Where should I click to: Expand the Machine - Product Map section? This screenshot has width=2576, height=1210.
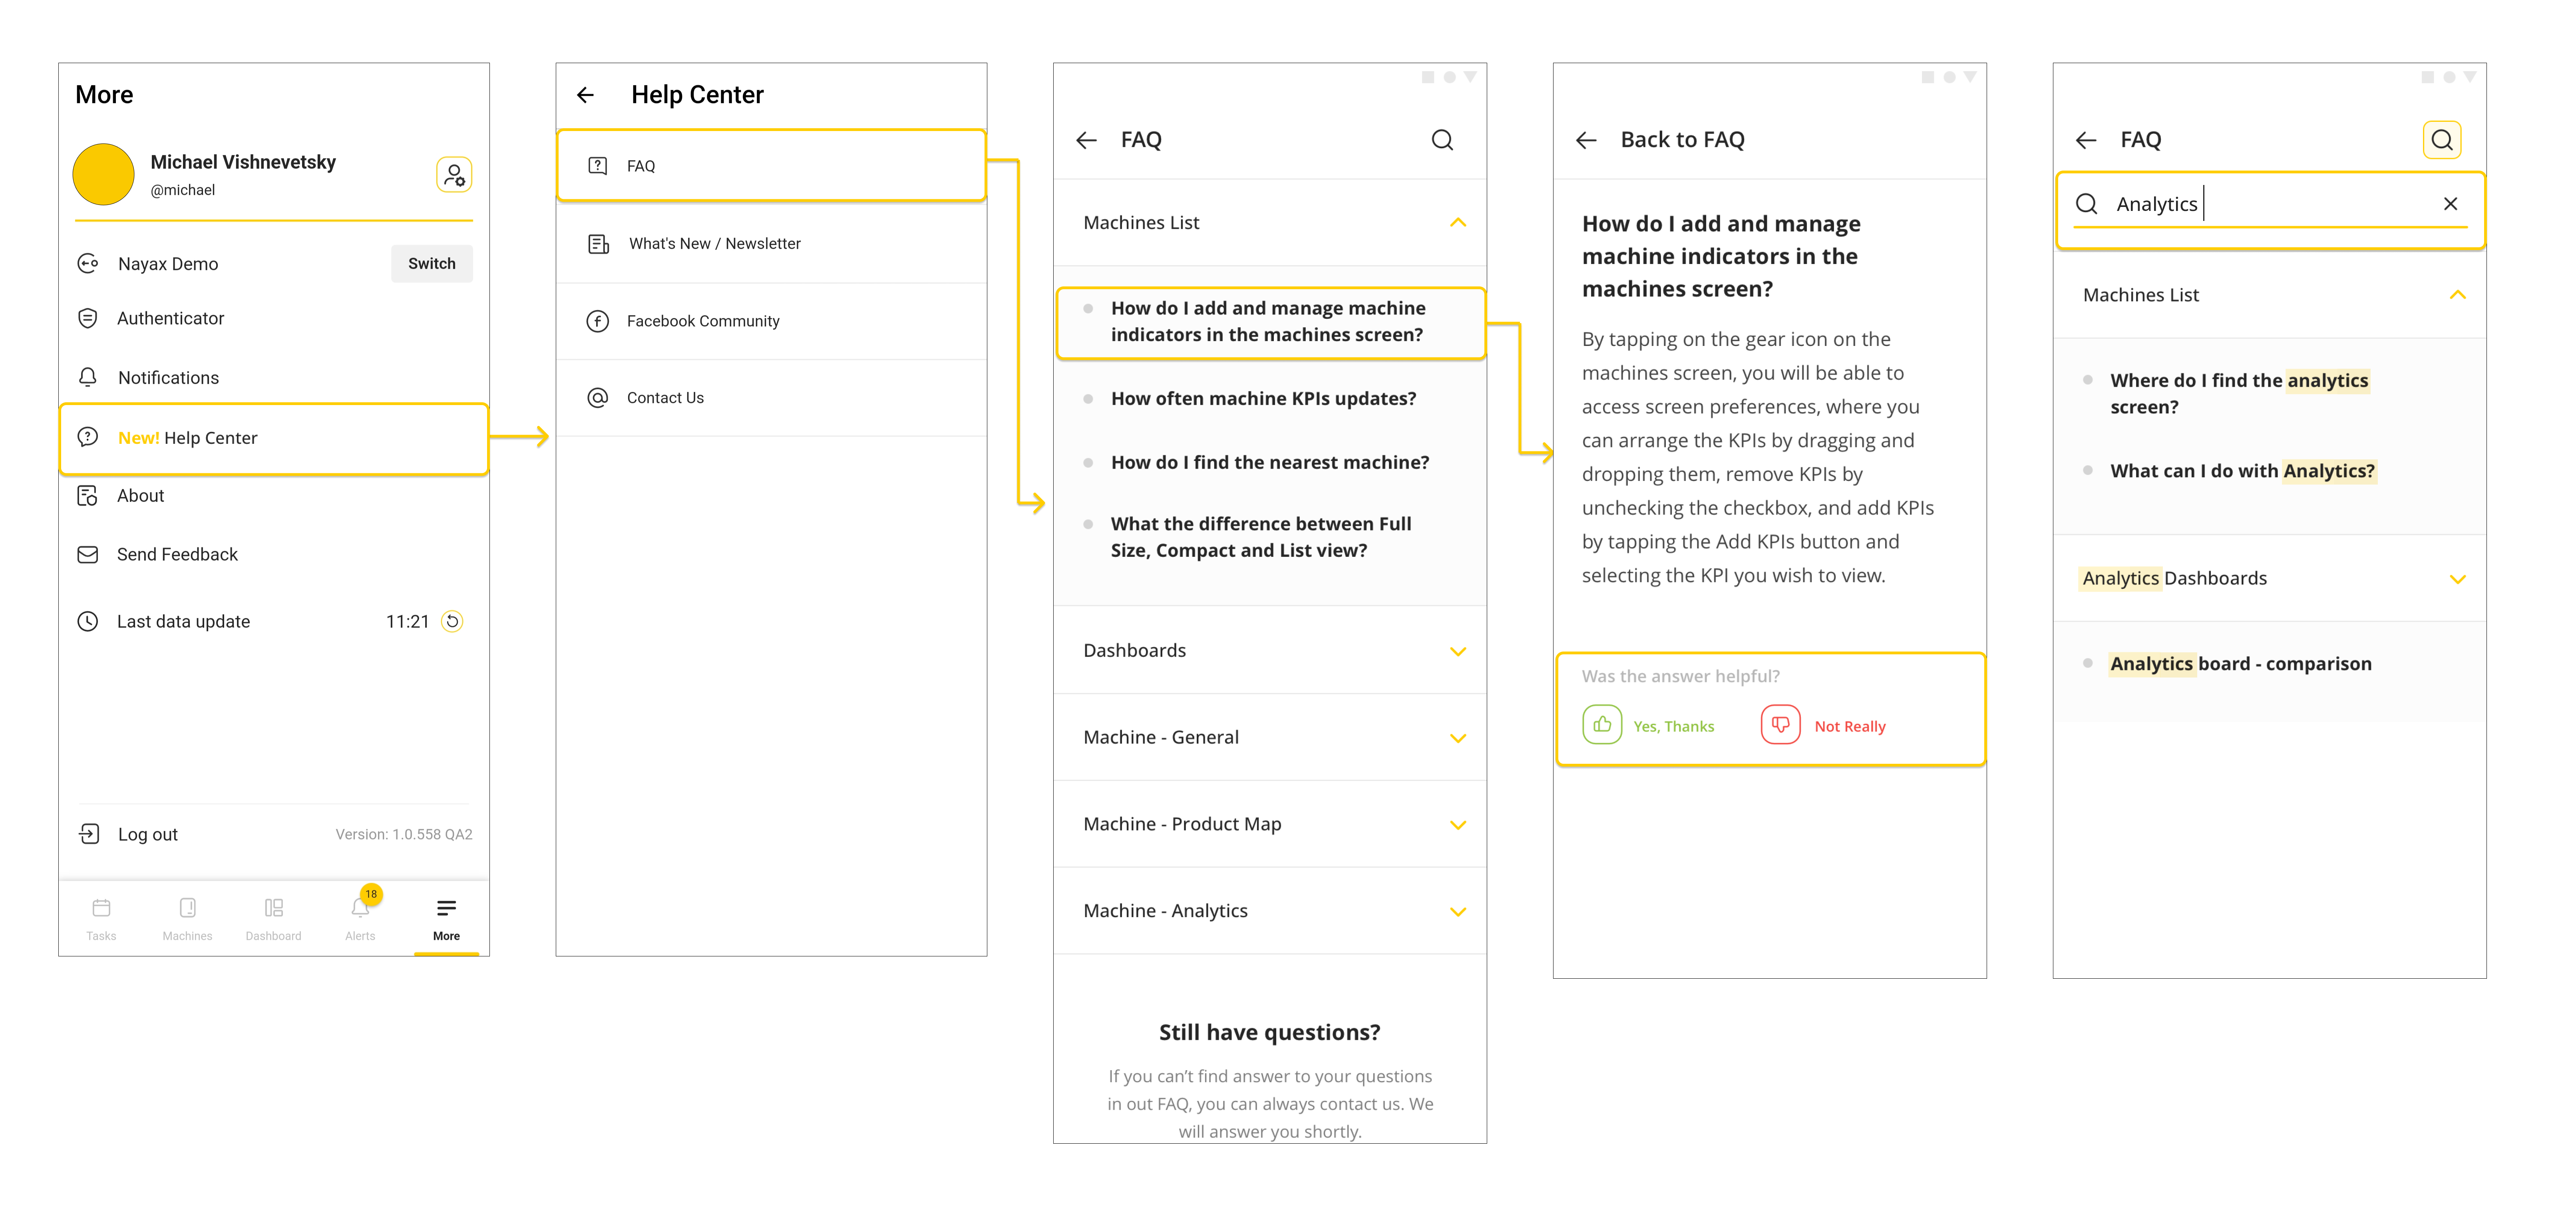[x=1269, y=825]
